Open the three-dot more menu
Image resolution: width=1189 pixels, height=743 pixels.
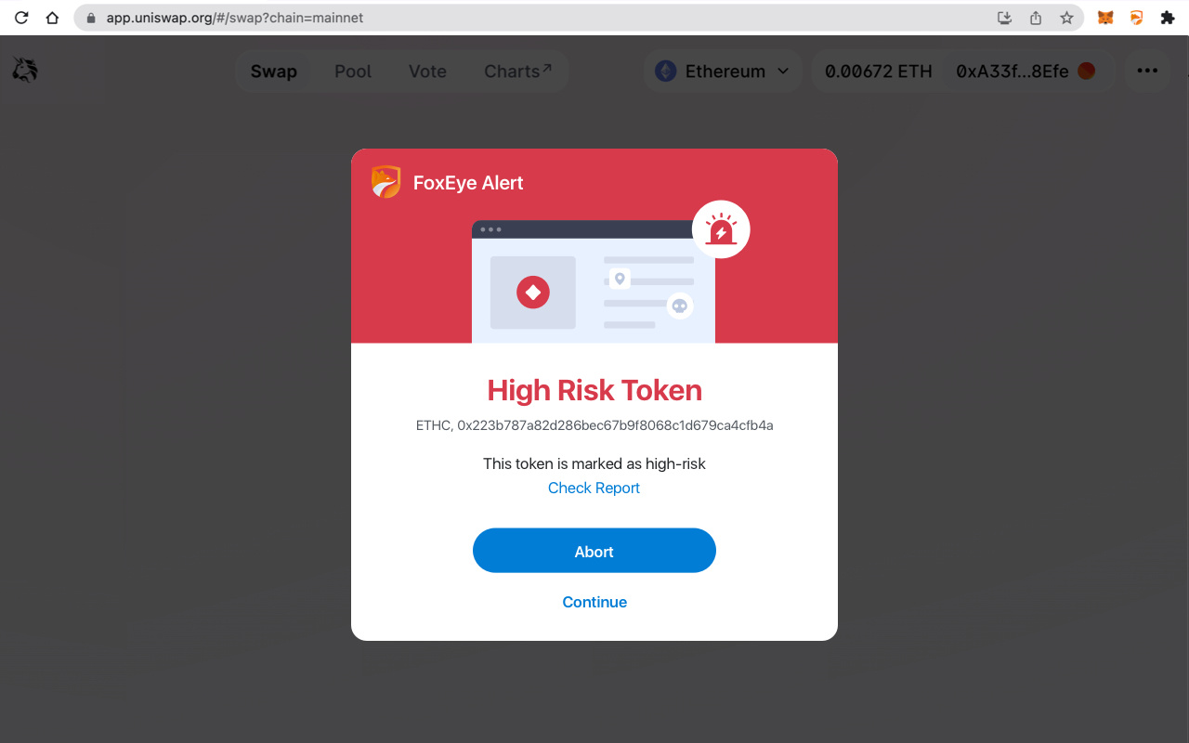(x=1147, y=72)
